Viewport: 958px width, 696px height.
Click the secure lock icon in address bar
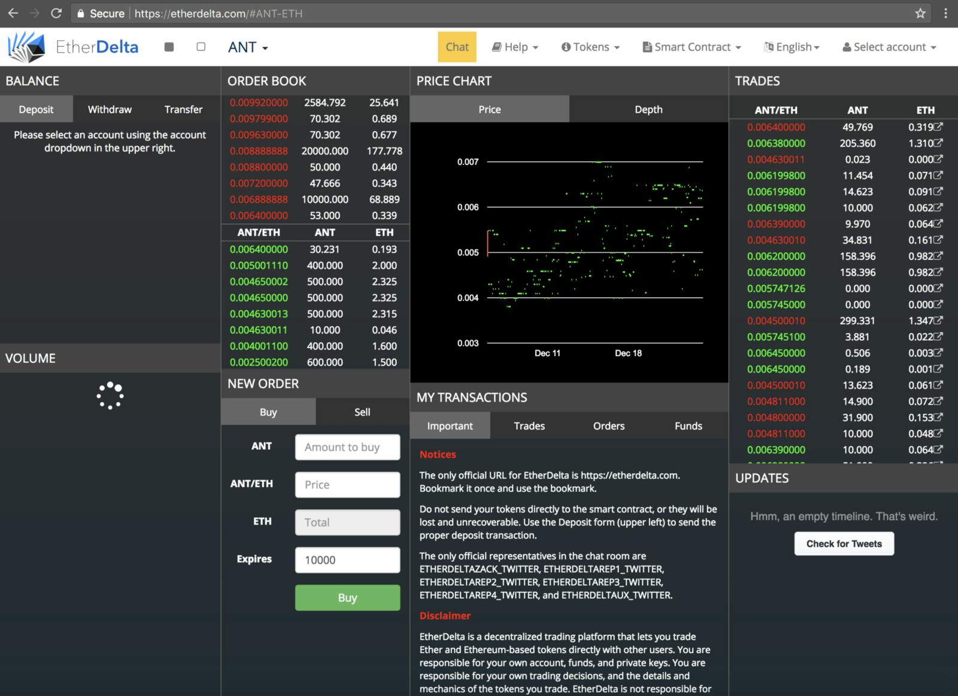(x=81, y=13)
